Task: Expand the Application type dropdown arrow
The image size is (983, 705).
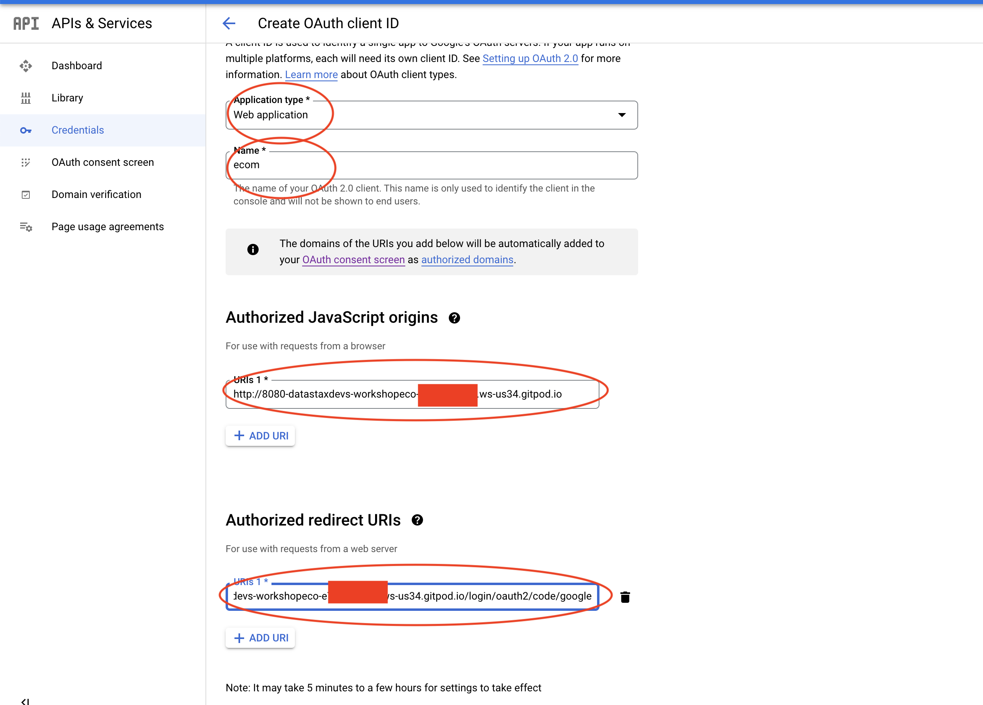Action: [x=622, y=115]
